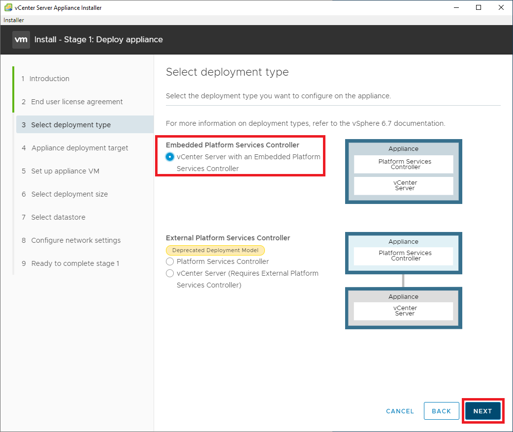The height and width of the screenshot is (432, 513).
Task: Click the vCenter installer title bar icon
Action: (8, 8)
